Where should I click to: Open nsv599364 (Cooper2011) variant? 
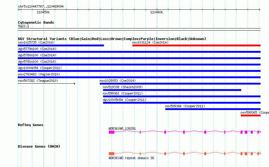[185, 106]
